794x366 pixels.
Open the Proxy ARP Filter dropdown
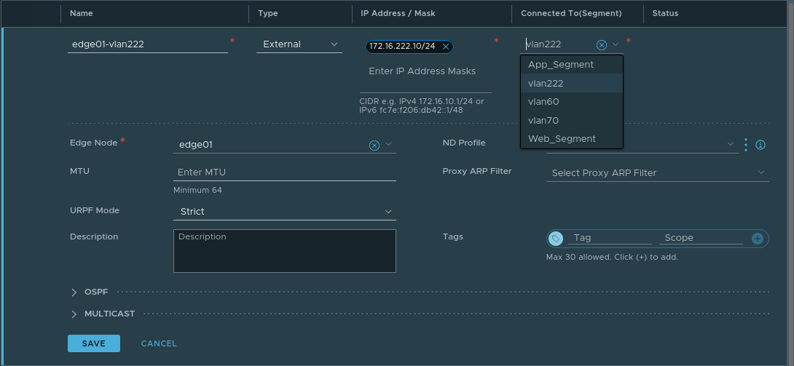[x=656, y=173]
